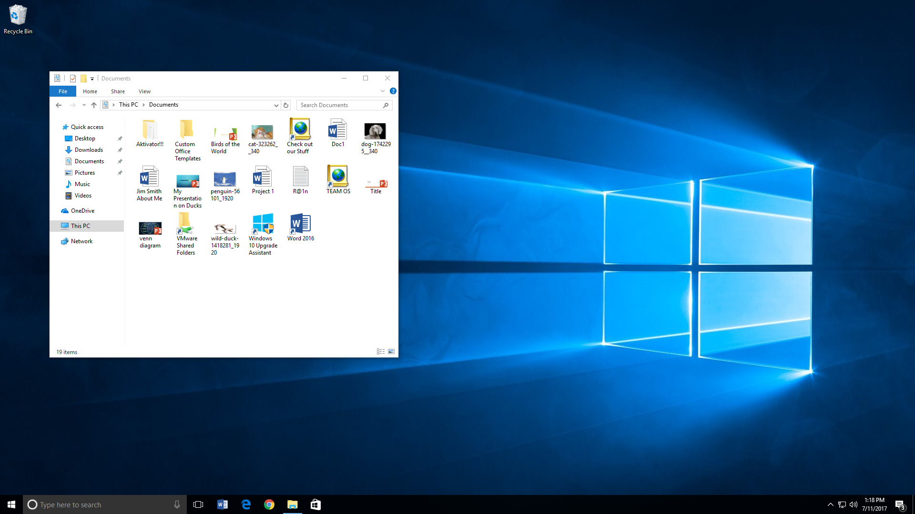Screen dimensions: 915x514
Task: Go back with the Back arrow
Action: (59, 105)
